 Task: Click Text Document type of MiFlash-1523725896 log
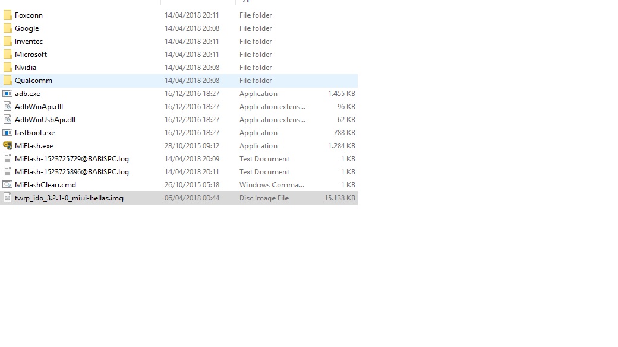point(264,171)
